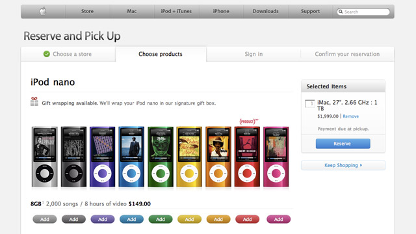This screenshot has height=234, width=416.
Task: Select the orange iPod nano image
Action: tap(218, 157)
